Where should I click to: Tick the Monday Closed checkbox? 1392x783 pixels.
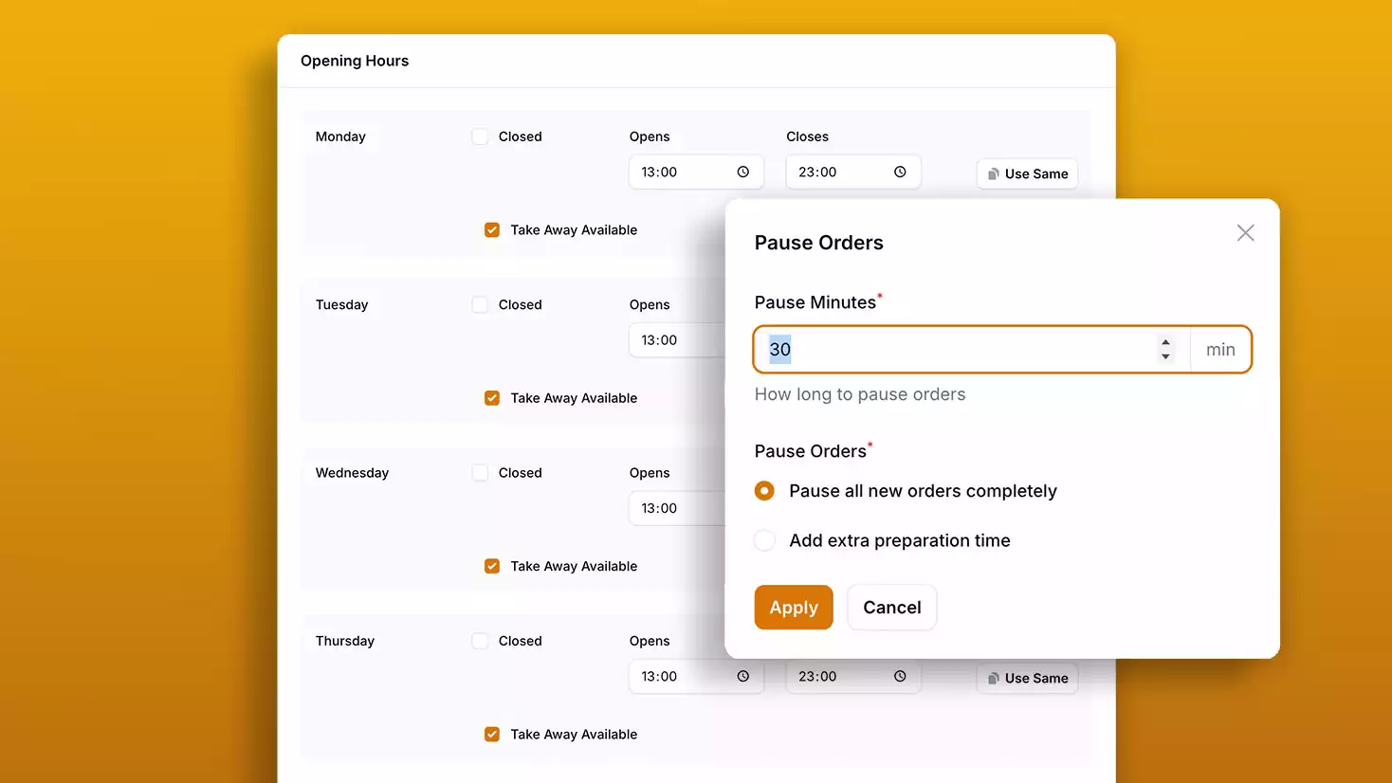click(x=481, y=137)
